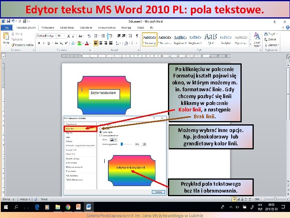Open the Zaznacz dropdown in editing group
Viewport: 290px width, 218px height.
(x=271, y=45)
